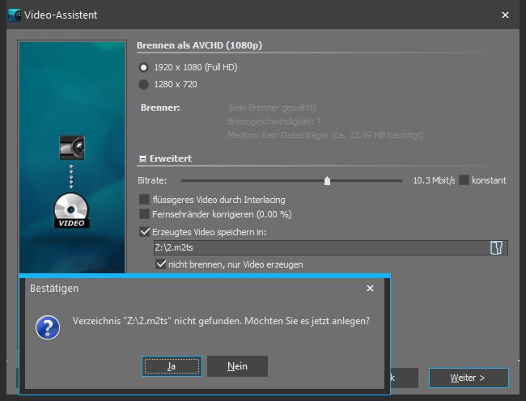The image size is (526, 401).
Task: Uncheck nicht brennen, nur Video erzeugen
Action: click(x=161, y=264)
